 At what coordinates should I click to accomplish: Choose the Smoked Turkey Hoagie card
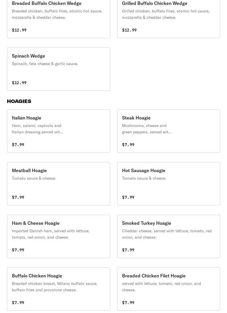pyautogui.click(x=169, y=236)
